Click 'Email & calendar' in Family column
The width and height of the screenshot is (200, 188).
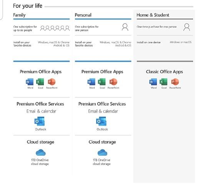[x=41, y=111]
